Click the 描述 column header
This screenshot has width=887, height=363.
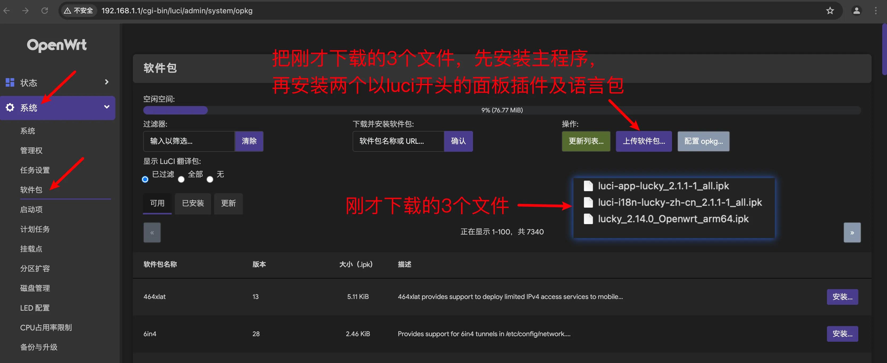coord(405,264)
